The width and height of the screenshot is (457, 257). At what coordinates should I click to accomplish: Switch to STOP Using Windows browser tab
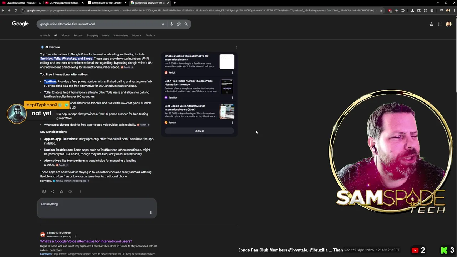[64, 3]
